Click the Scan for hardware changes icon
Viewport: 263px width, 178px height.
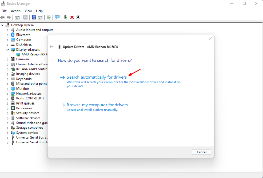(57, 17)
